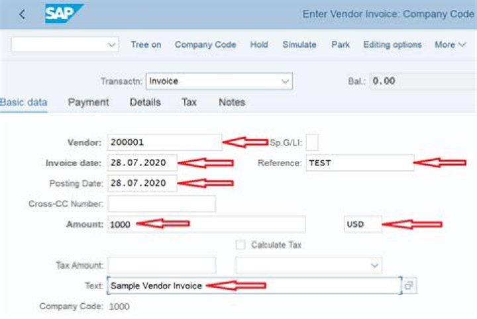Image resolution: width=477 pixels, height=319 pixels.
Task: Switch to the Payment tab
Action: click(88, 102)
